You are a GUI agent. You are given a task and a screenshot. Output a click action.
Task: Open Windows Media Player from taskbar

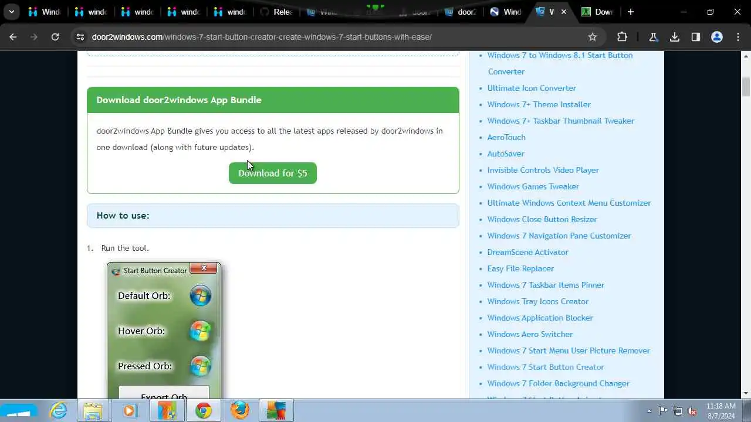(x=128, y=411)
